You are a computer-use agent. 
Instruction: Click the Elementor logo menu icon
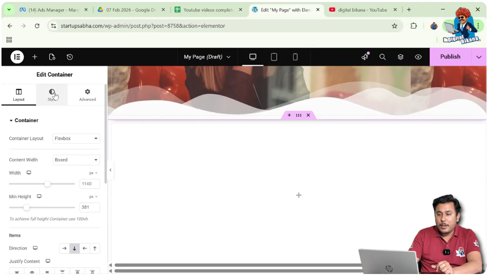tap(17, 57)
